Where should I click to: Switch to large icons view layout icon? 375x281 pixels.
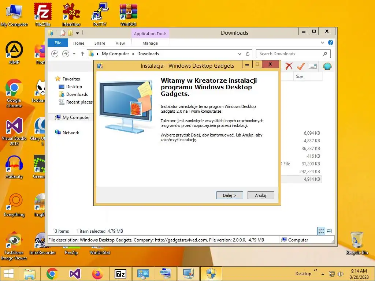(329, 231)
